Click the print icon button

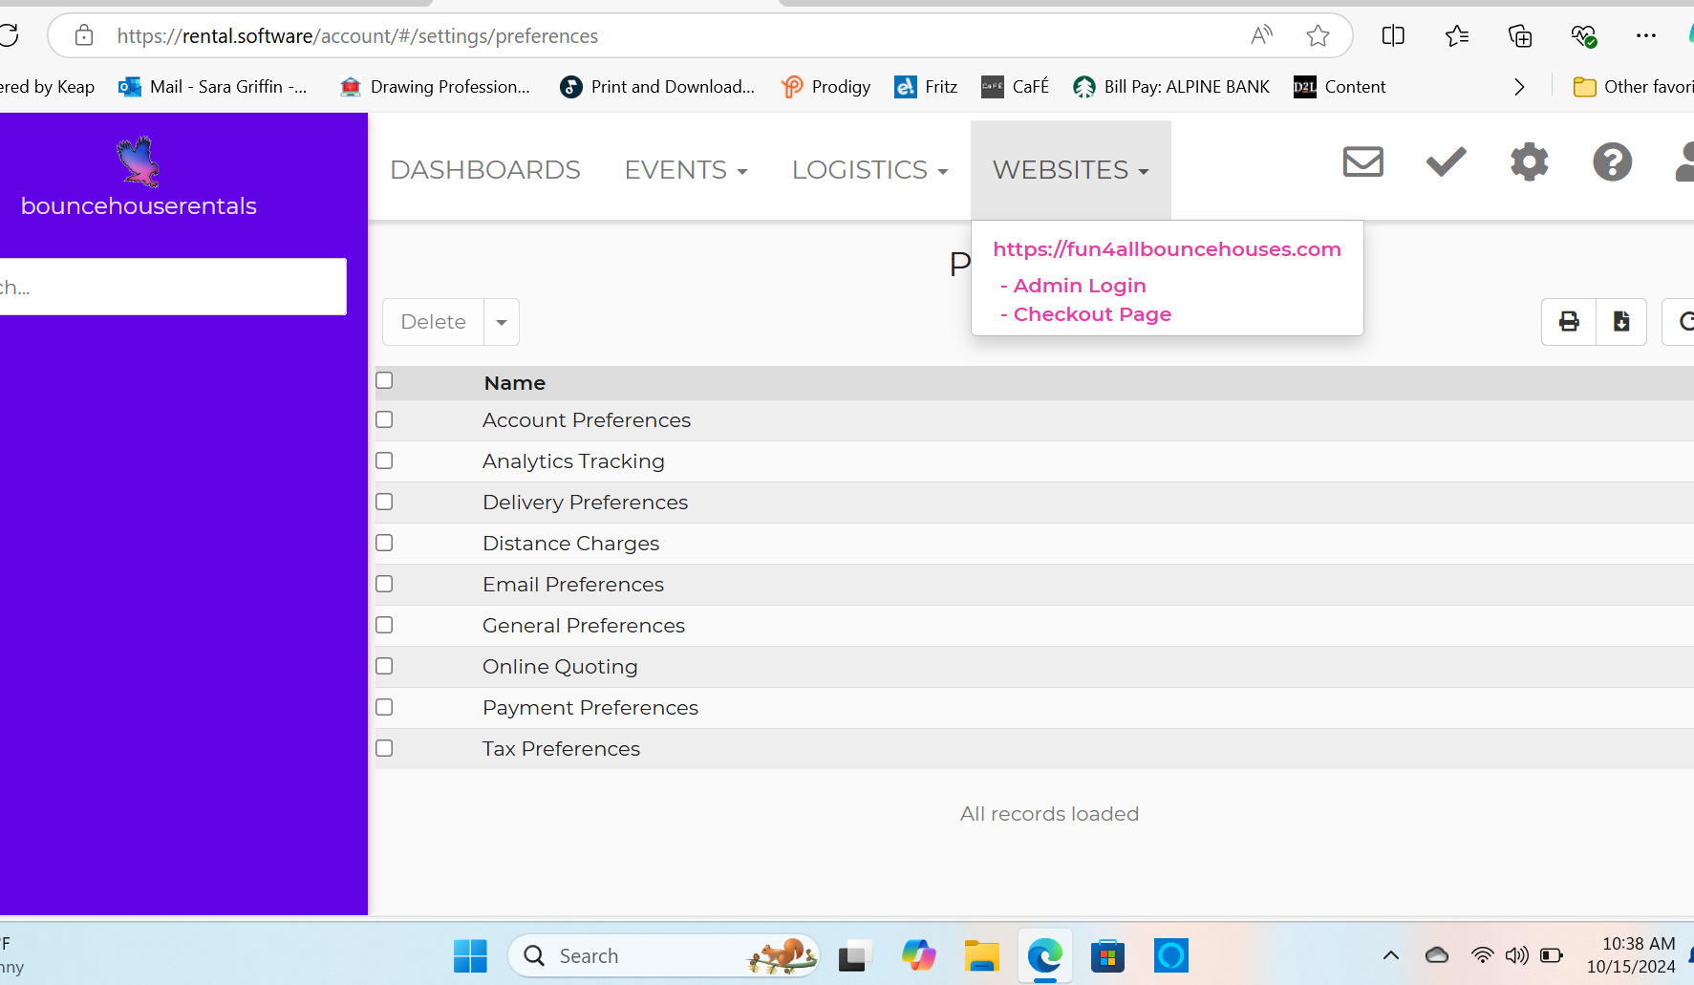click(x=1569, y=322)
